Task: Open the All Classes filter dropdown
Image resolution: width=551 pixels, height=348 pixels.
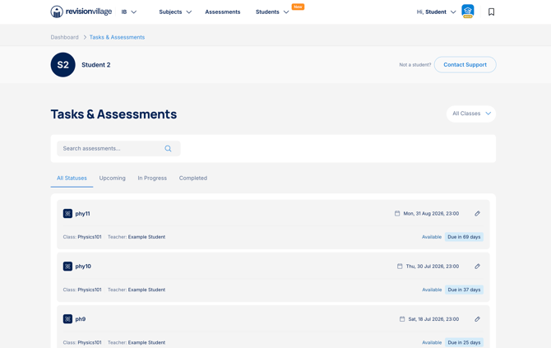Action: tap(471, 114)
